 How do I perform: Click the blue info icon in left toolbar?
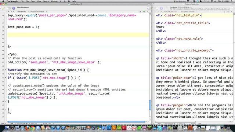[x=14, y=8]
